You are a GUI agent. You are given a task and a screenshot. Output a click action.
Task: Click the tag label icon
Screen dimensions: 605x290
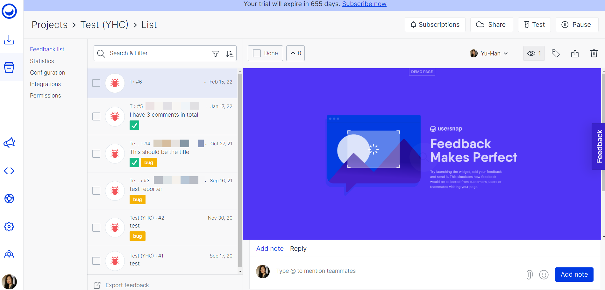coord(556,53)
